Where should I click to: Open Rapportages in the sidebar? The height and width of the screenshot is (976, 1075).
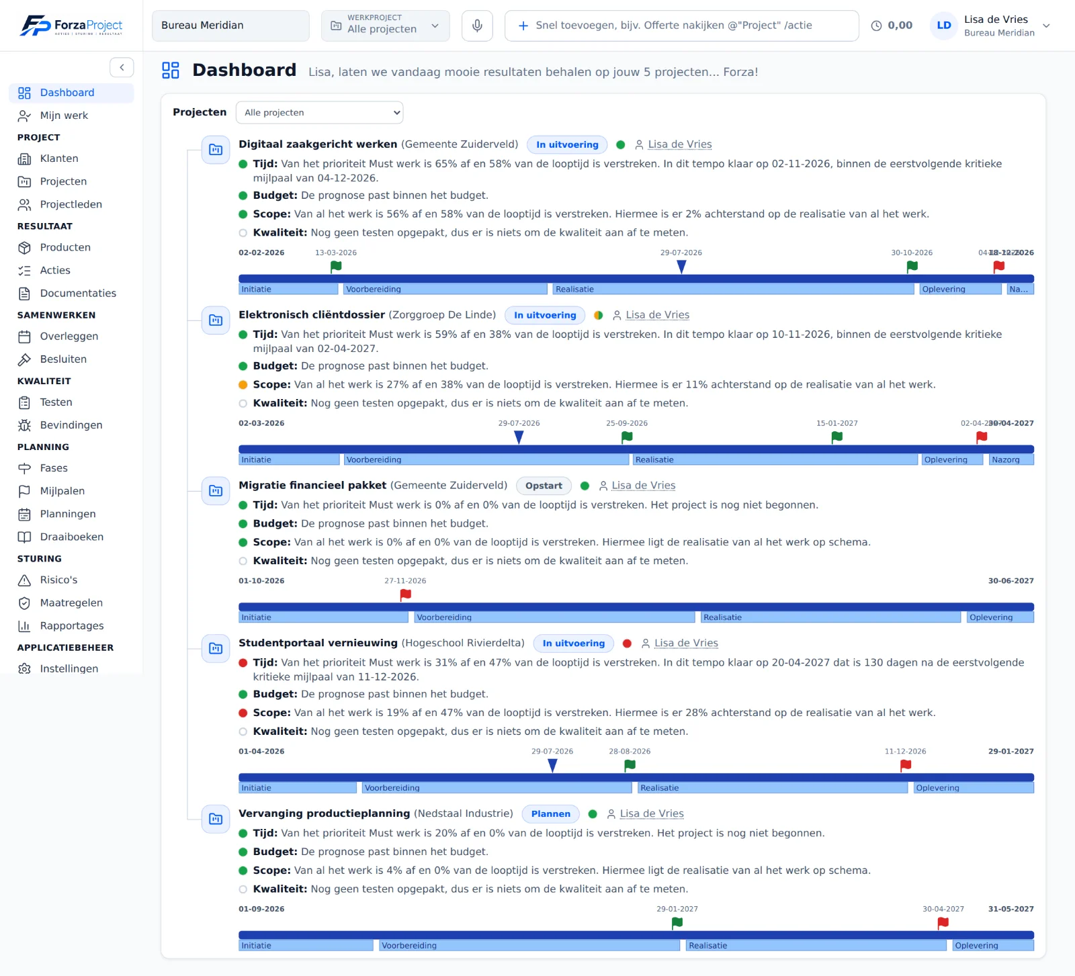[x=71, y=625]
